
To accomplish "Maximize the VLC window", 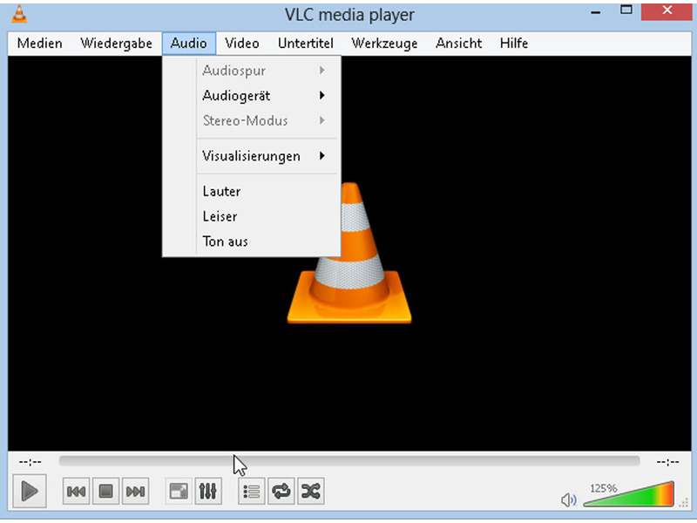I will (626, 10).
